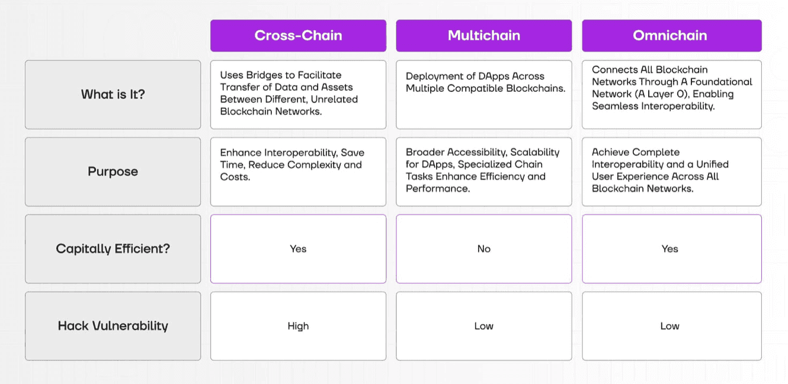Click Yes under Cross-Chain capital efficiency
Image resolution: width=788 pixels, height=384 pixels.
coord(298,249)
